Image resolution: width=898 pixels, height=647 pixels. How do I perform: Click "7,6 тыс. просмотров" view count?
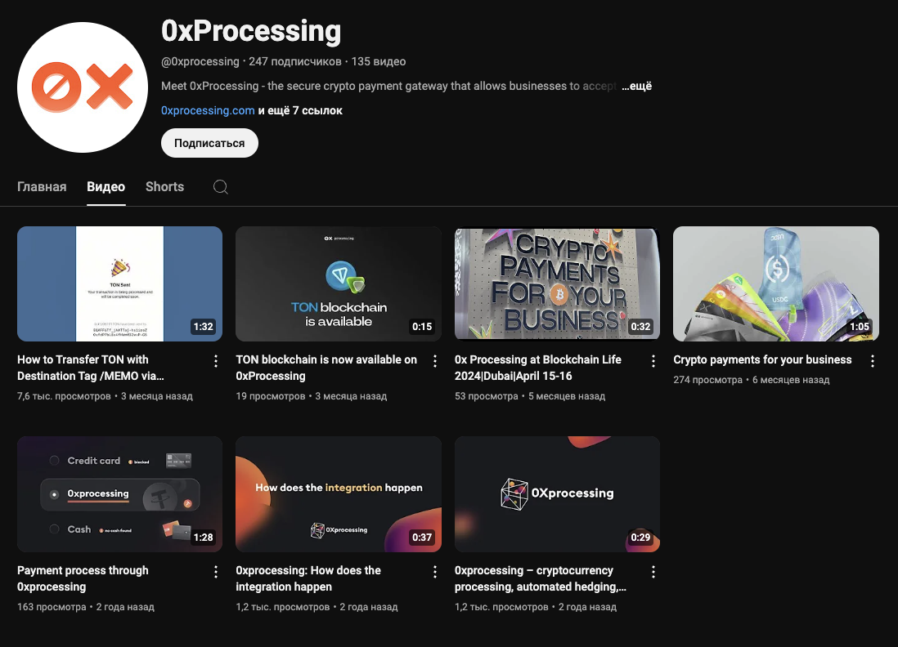64,396
